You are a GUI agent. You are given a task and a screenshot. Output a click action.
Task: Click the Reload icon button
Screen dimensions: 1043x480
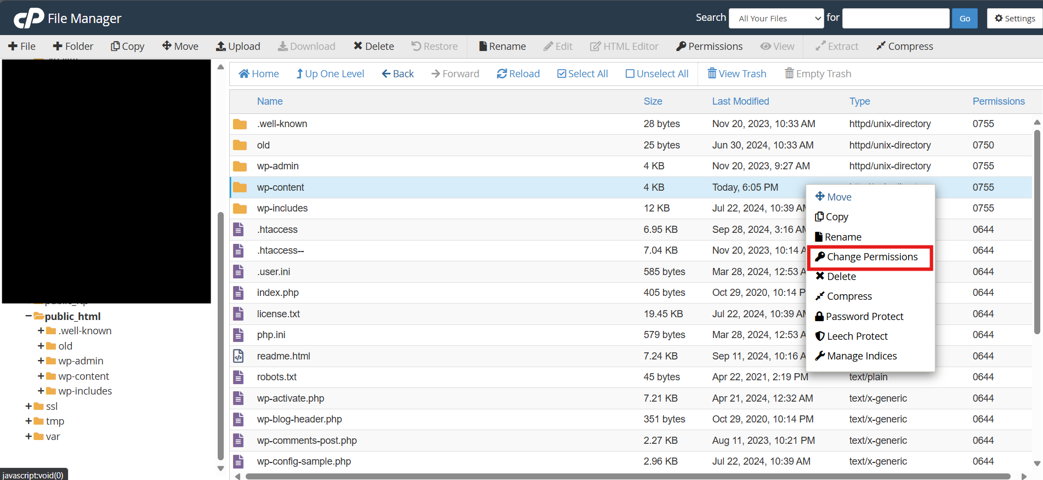[x=501, y=74]
